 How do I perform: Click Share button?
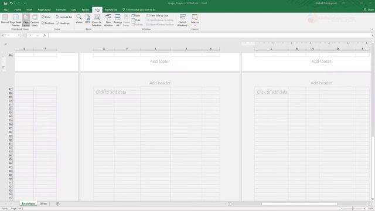click(x=369, y=10)
